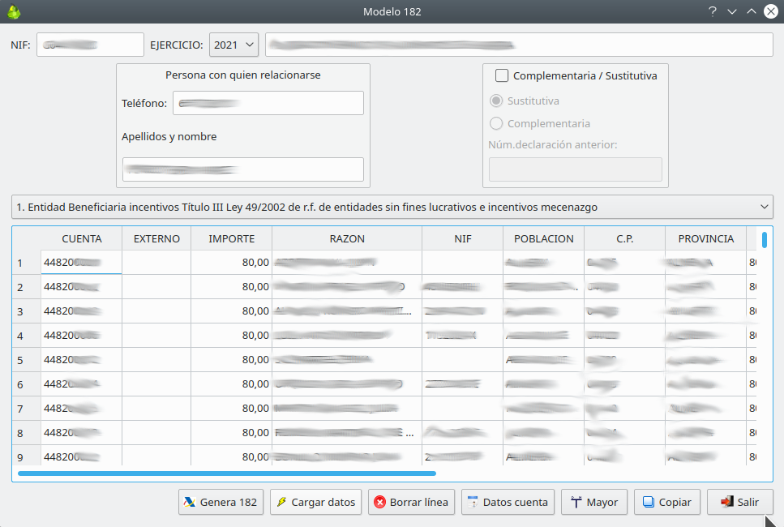Click the horizontal scrollbar under the table

pyautogui.click(x=226, y=473)
